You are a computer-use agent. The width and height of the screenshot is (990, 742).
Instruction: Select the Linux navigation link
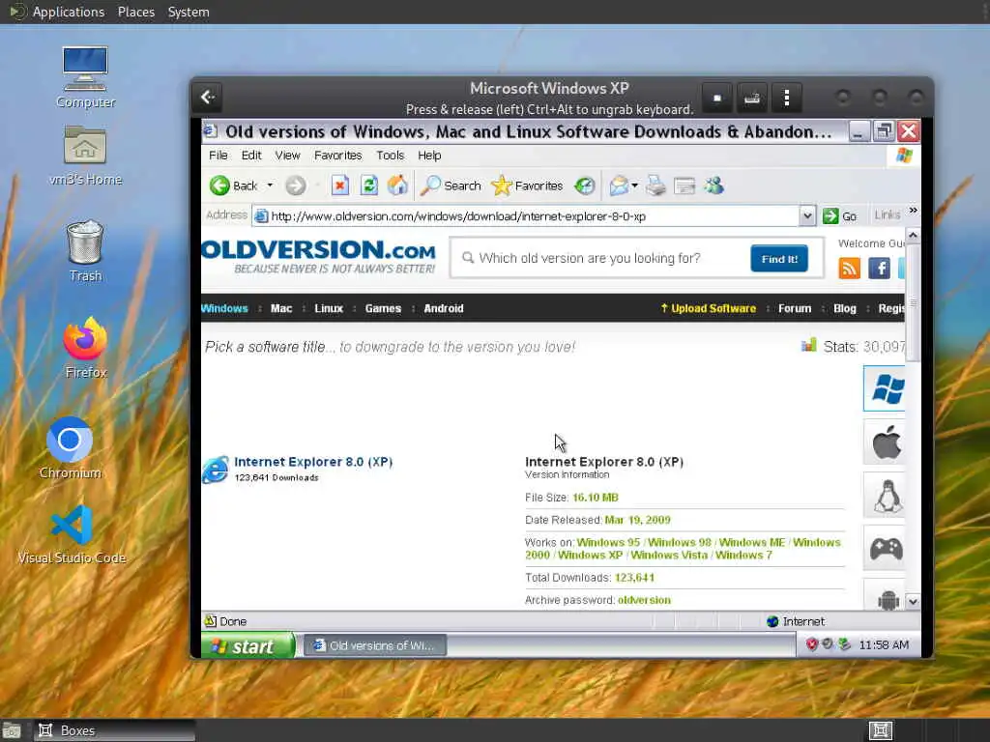[329, 308]
